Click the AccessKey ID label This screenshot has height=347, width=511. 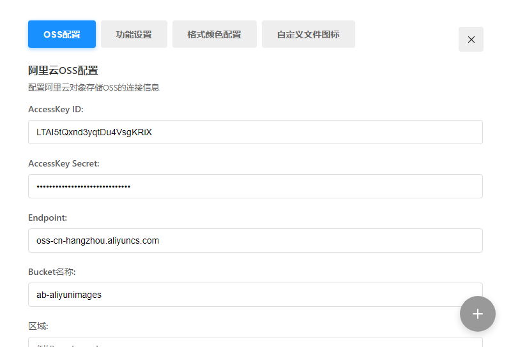pos(56,109)
